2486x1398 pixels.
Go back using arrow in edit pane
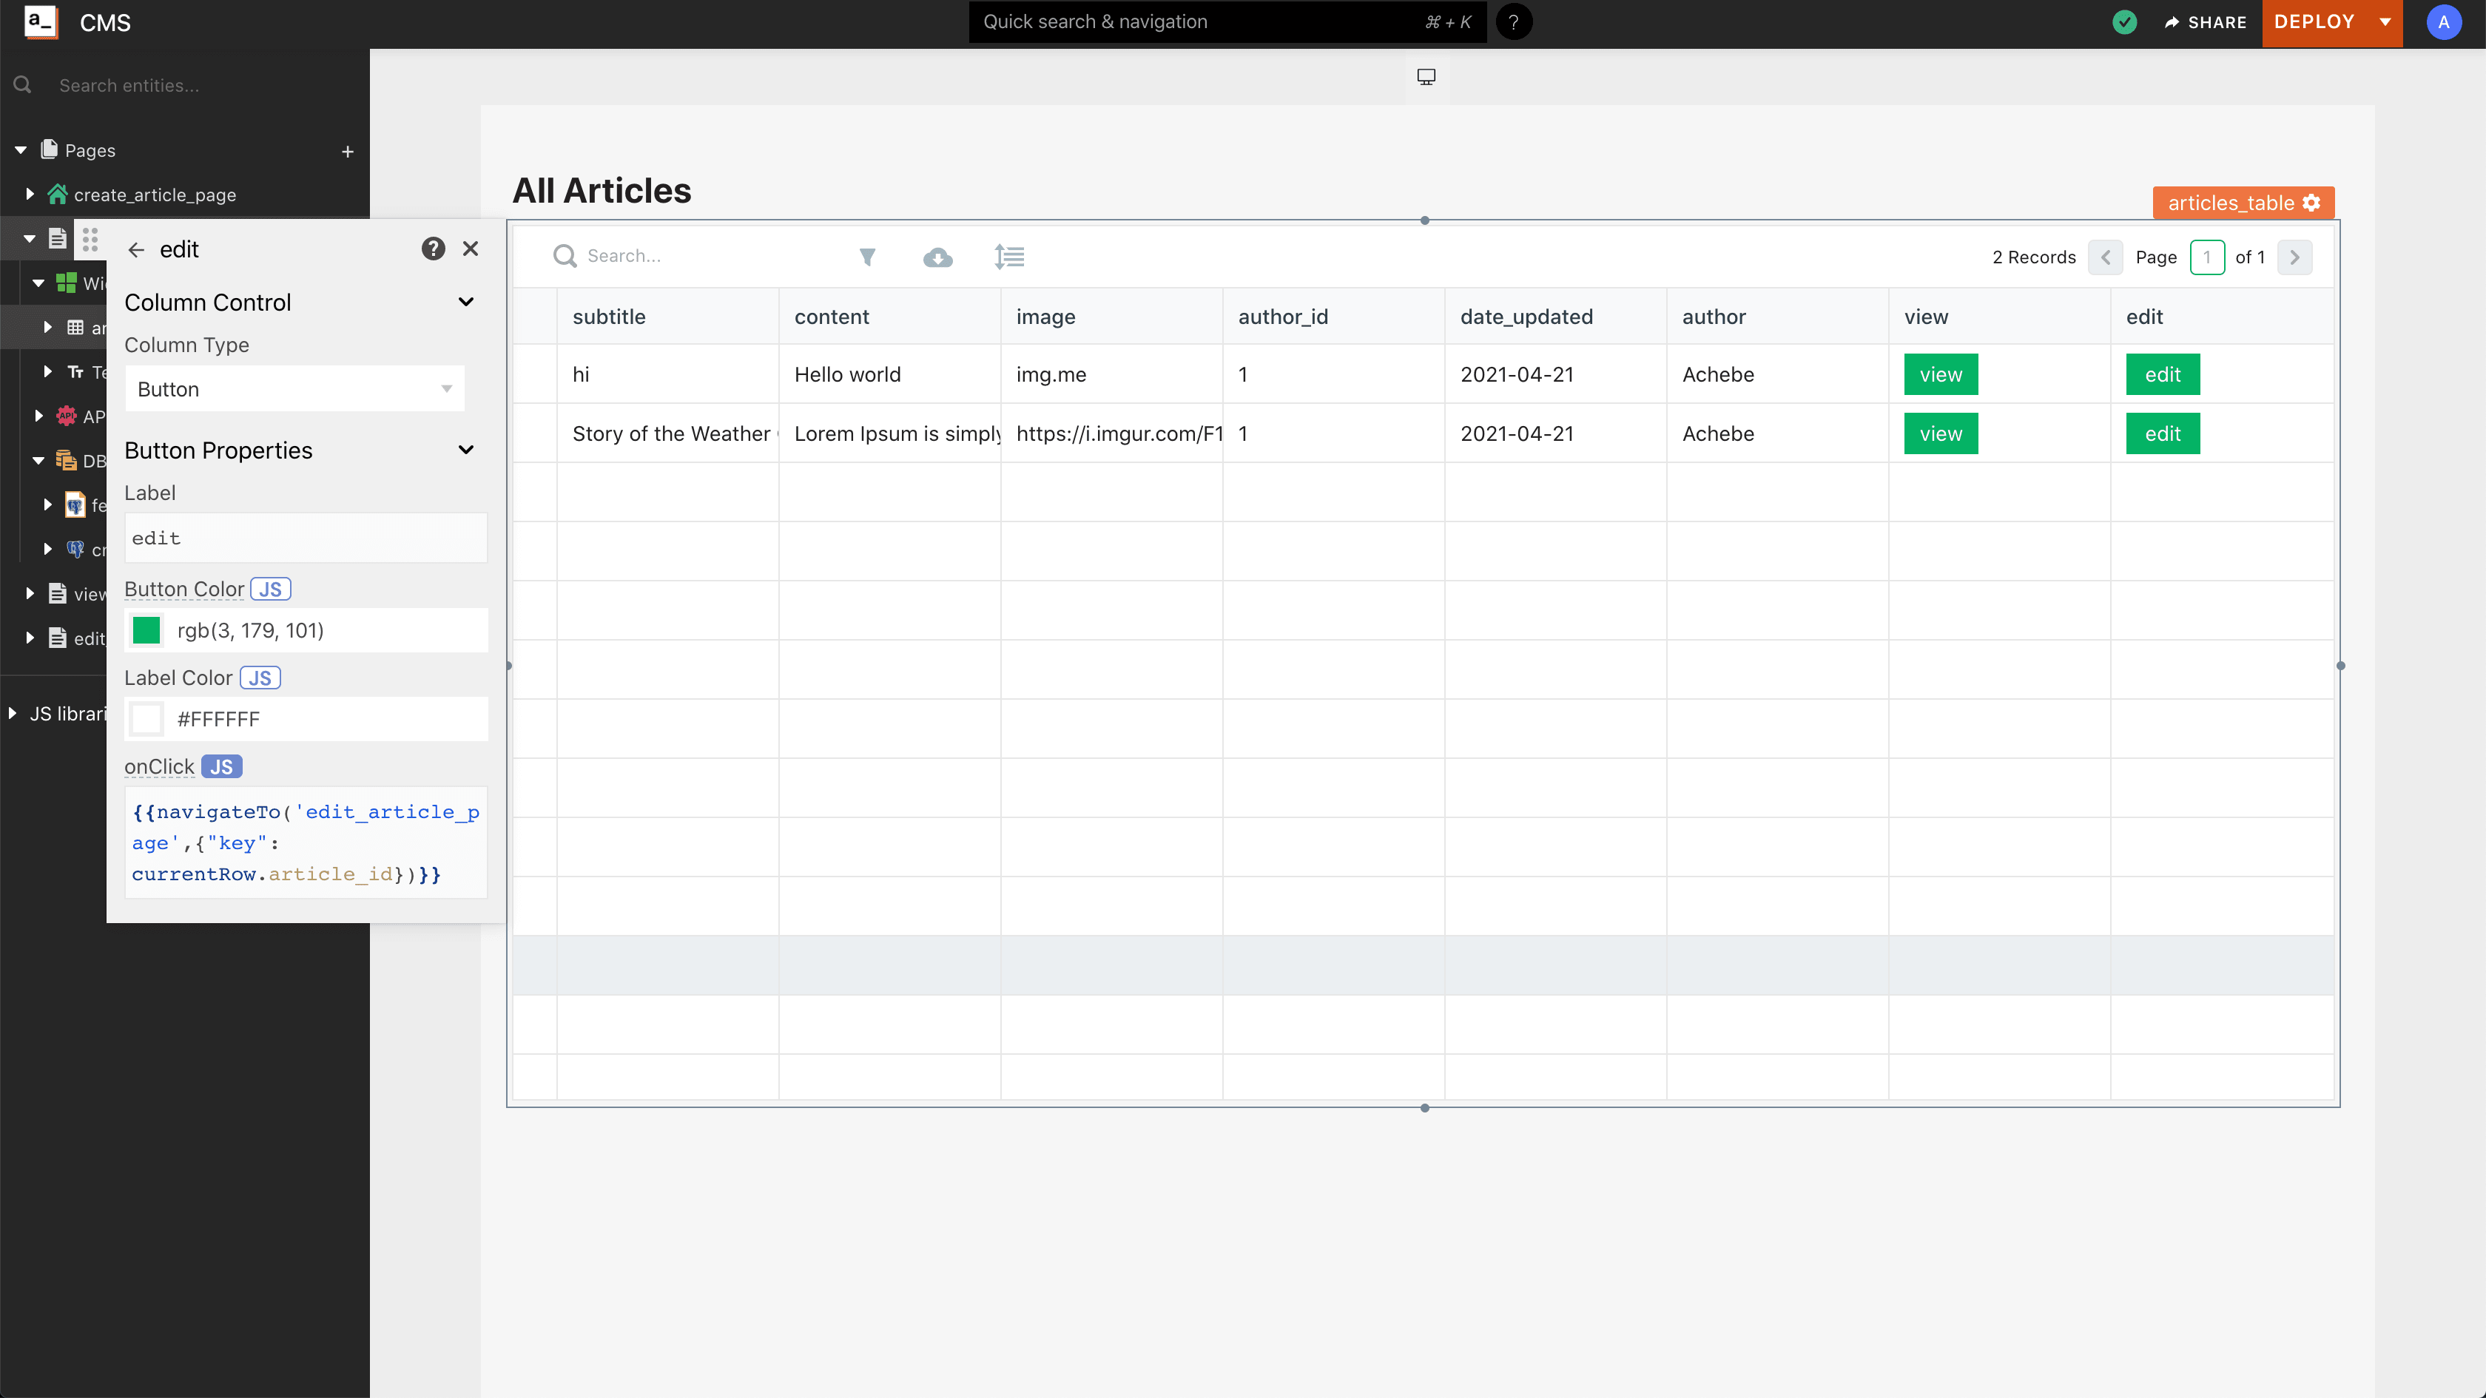tap(136, 250)
